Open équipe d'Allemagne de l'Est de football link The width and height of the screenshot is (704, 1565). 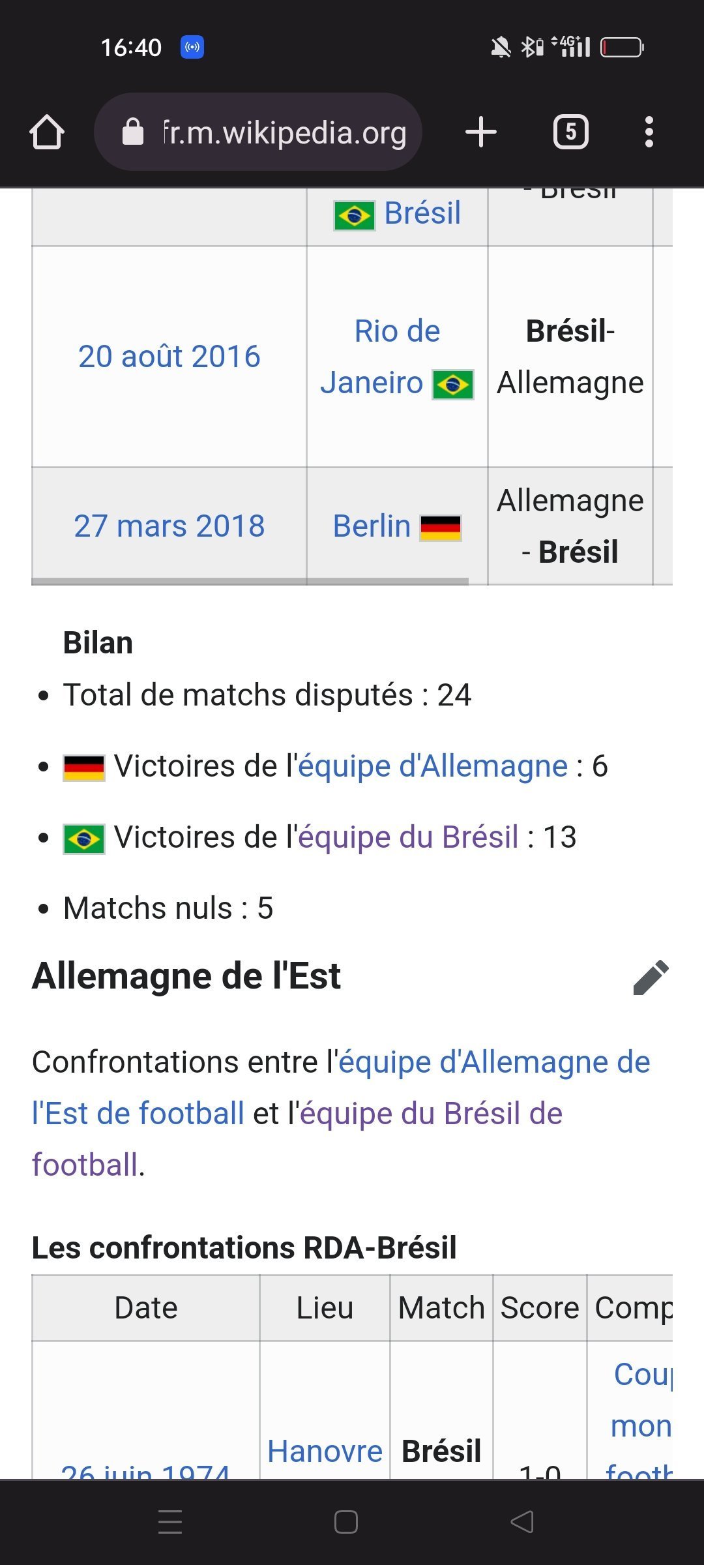pos(494,1062)
